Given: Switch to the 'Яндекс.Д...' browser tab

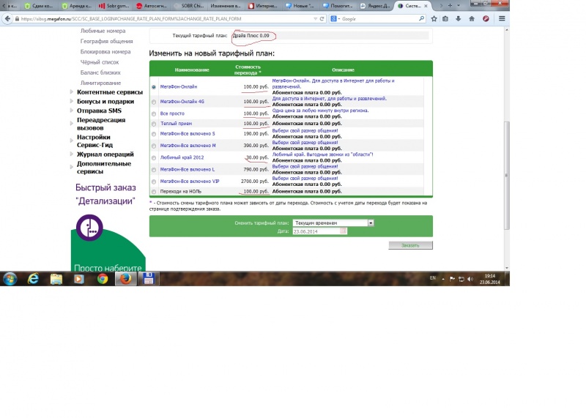Looking at the screenshot, I should [376, 6].
